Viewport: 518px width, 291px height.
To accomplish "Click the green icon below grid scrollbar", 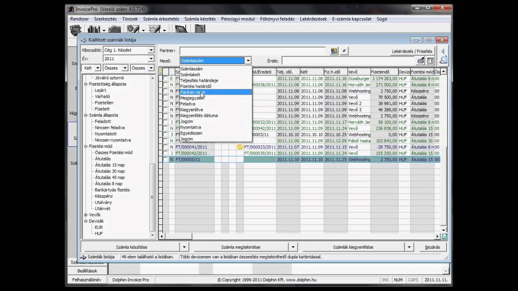I will pos(444,236).
